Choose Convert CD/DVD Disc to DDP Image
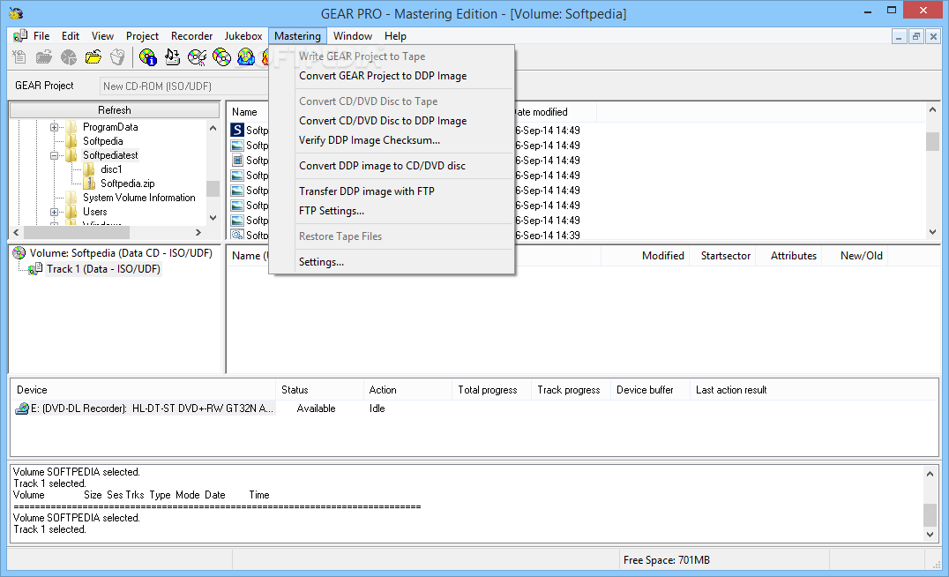The width and height of the screenshot is (949, 577). pos(392,121)
